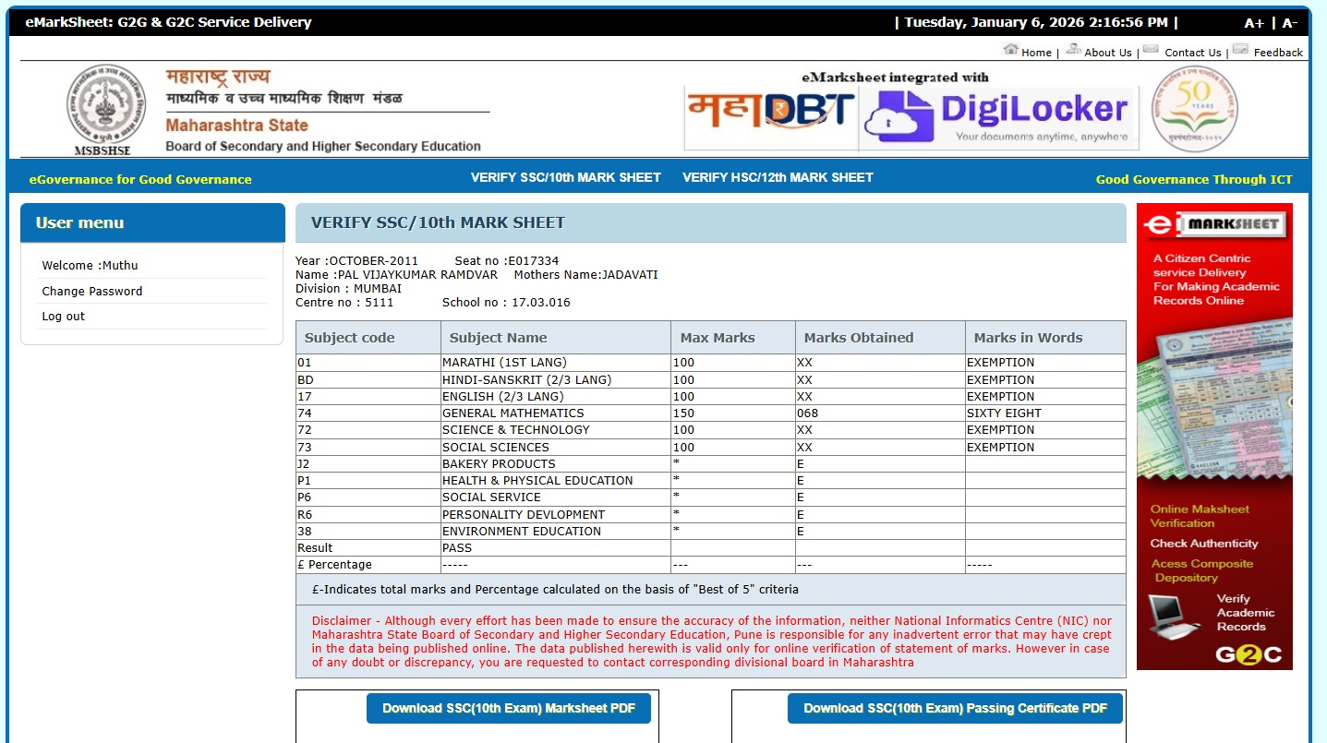
Task: Click the Contact Us envelope icon
Action: pos(1151,50)
